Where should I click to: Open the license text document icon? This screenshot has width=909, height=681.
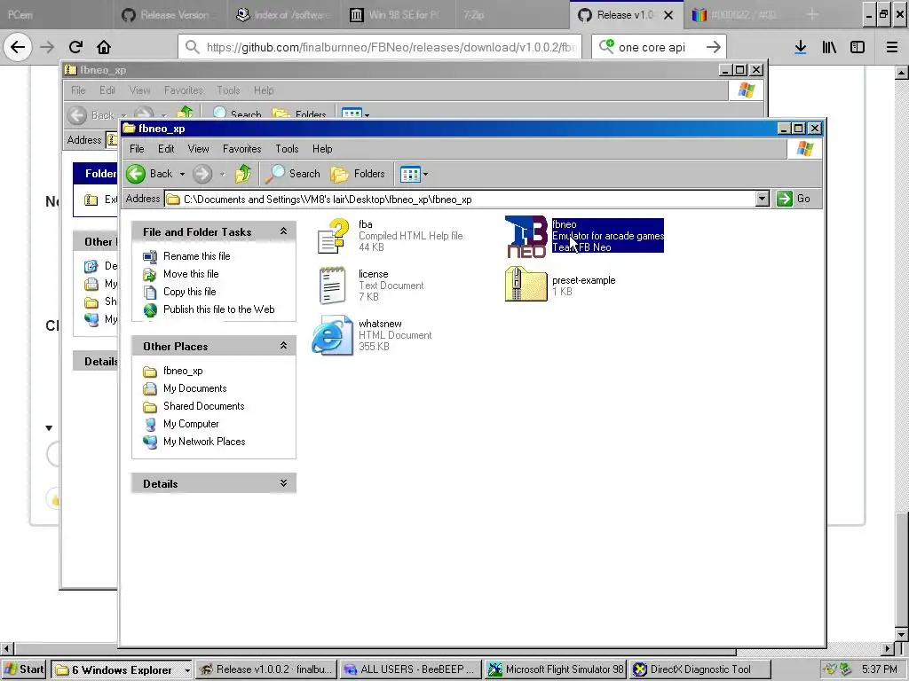(x=332, y=286)
